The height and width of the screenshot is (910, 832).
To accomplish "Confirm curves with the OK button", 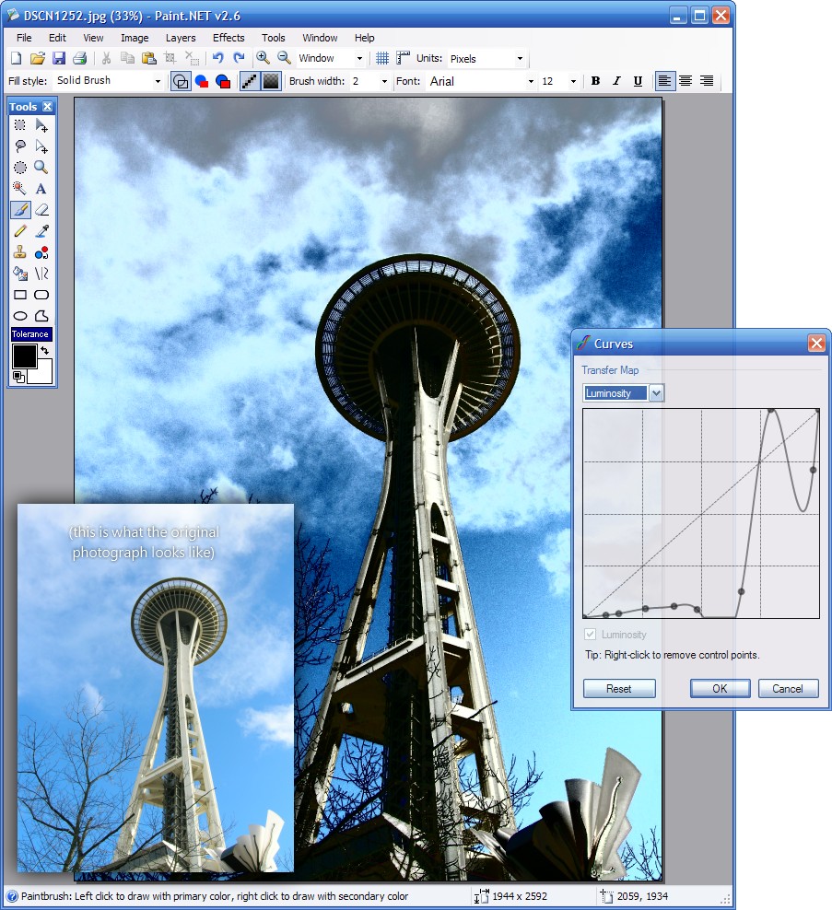I will [x=720, y=688].
